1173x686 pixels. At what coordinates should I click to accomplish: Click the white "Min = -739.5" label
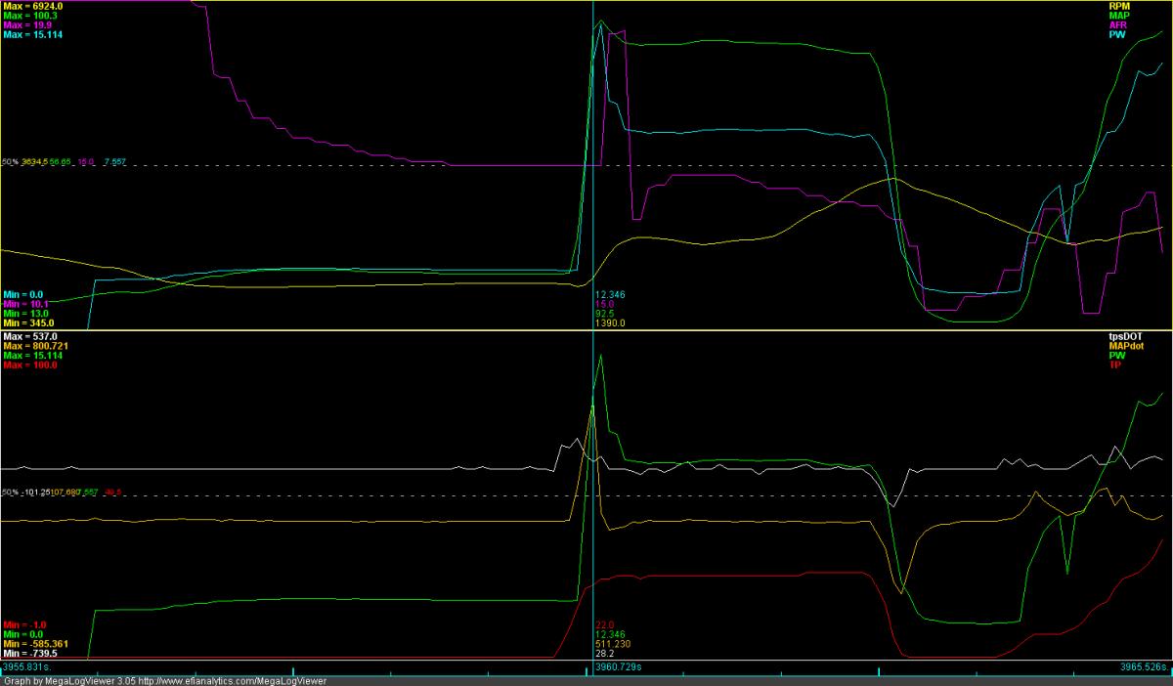[x=29, y=653]
